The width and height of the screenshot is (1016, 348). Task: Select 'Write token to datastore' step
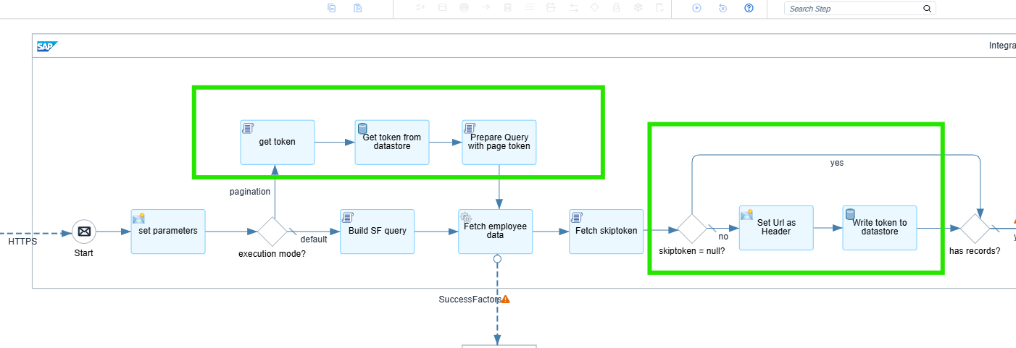pos(880,228)
